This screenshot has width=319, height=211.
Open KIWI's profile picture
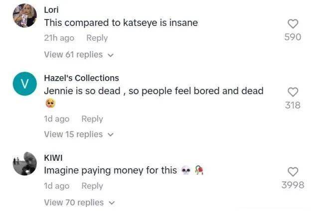[24, 163]
